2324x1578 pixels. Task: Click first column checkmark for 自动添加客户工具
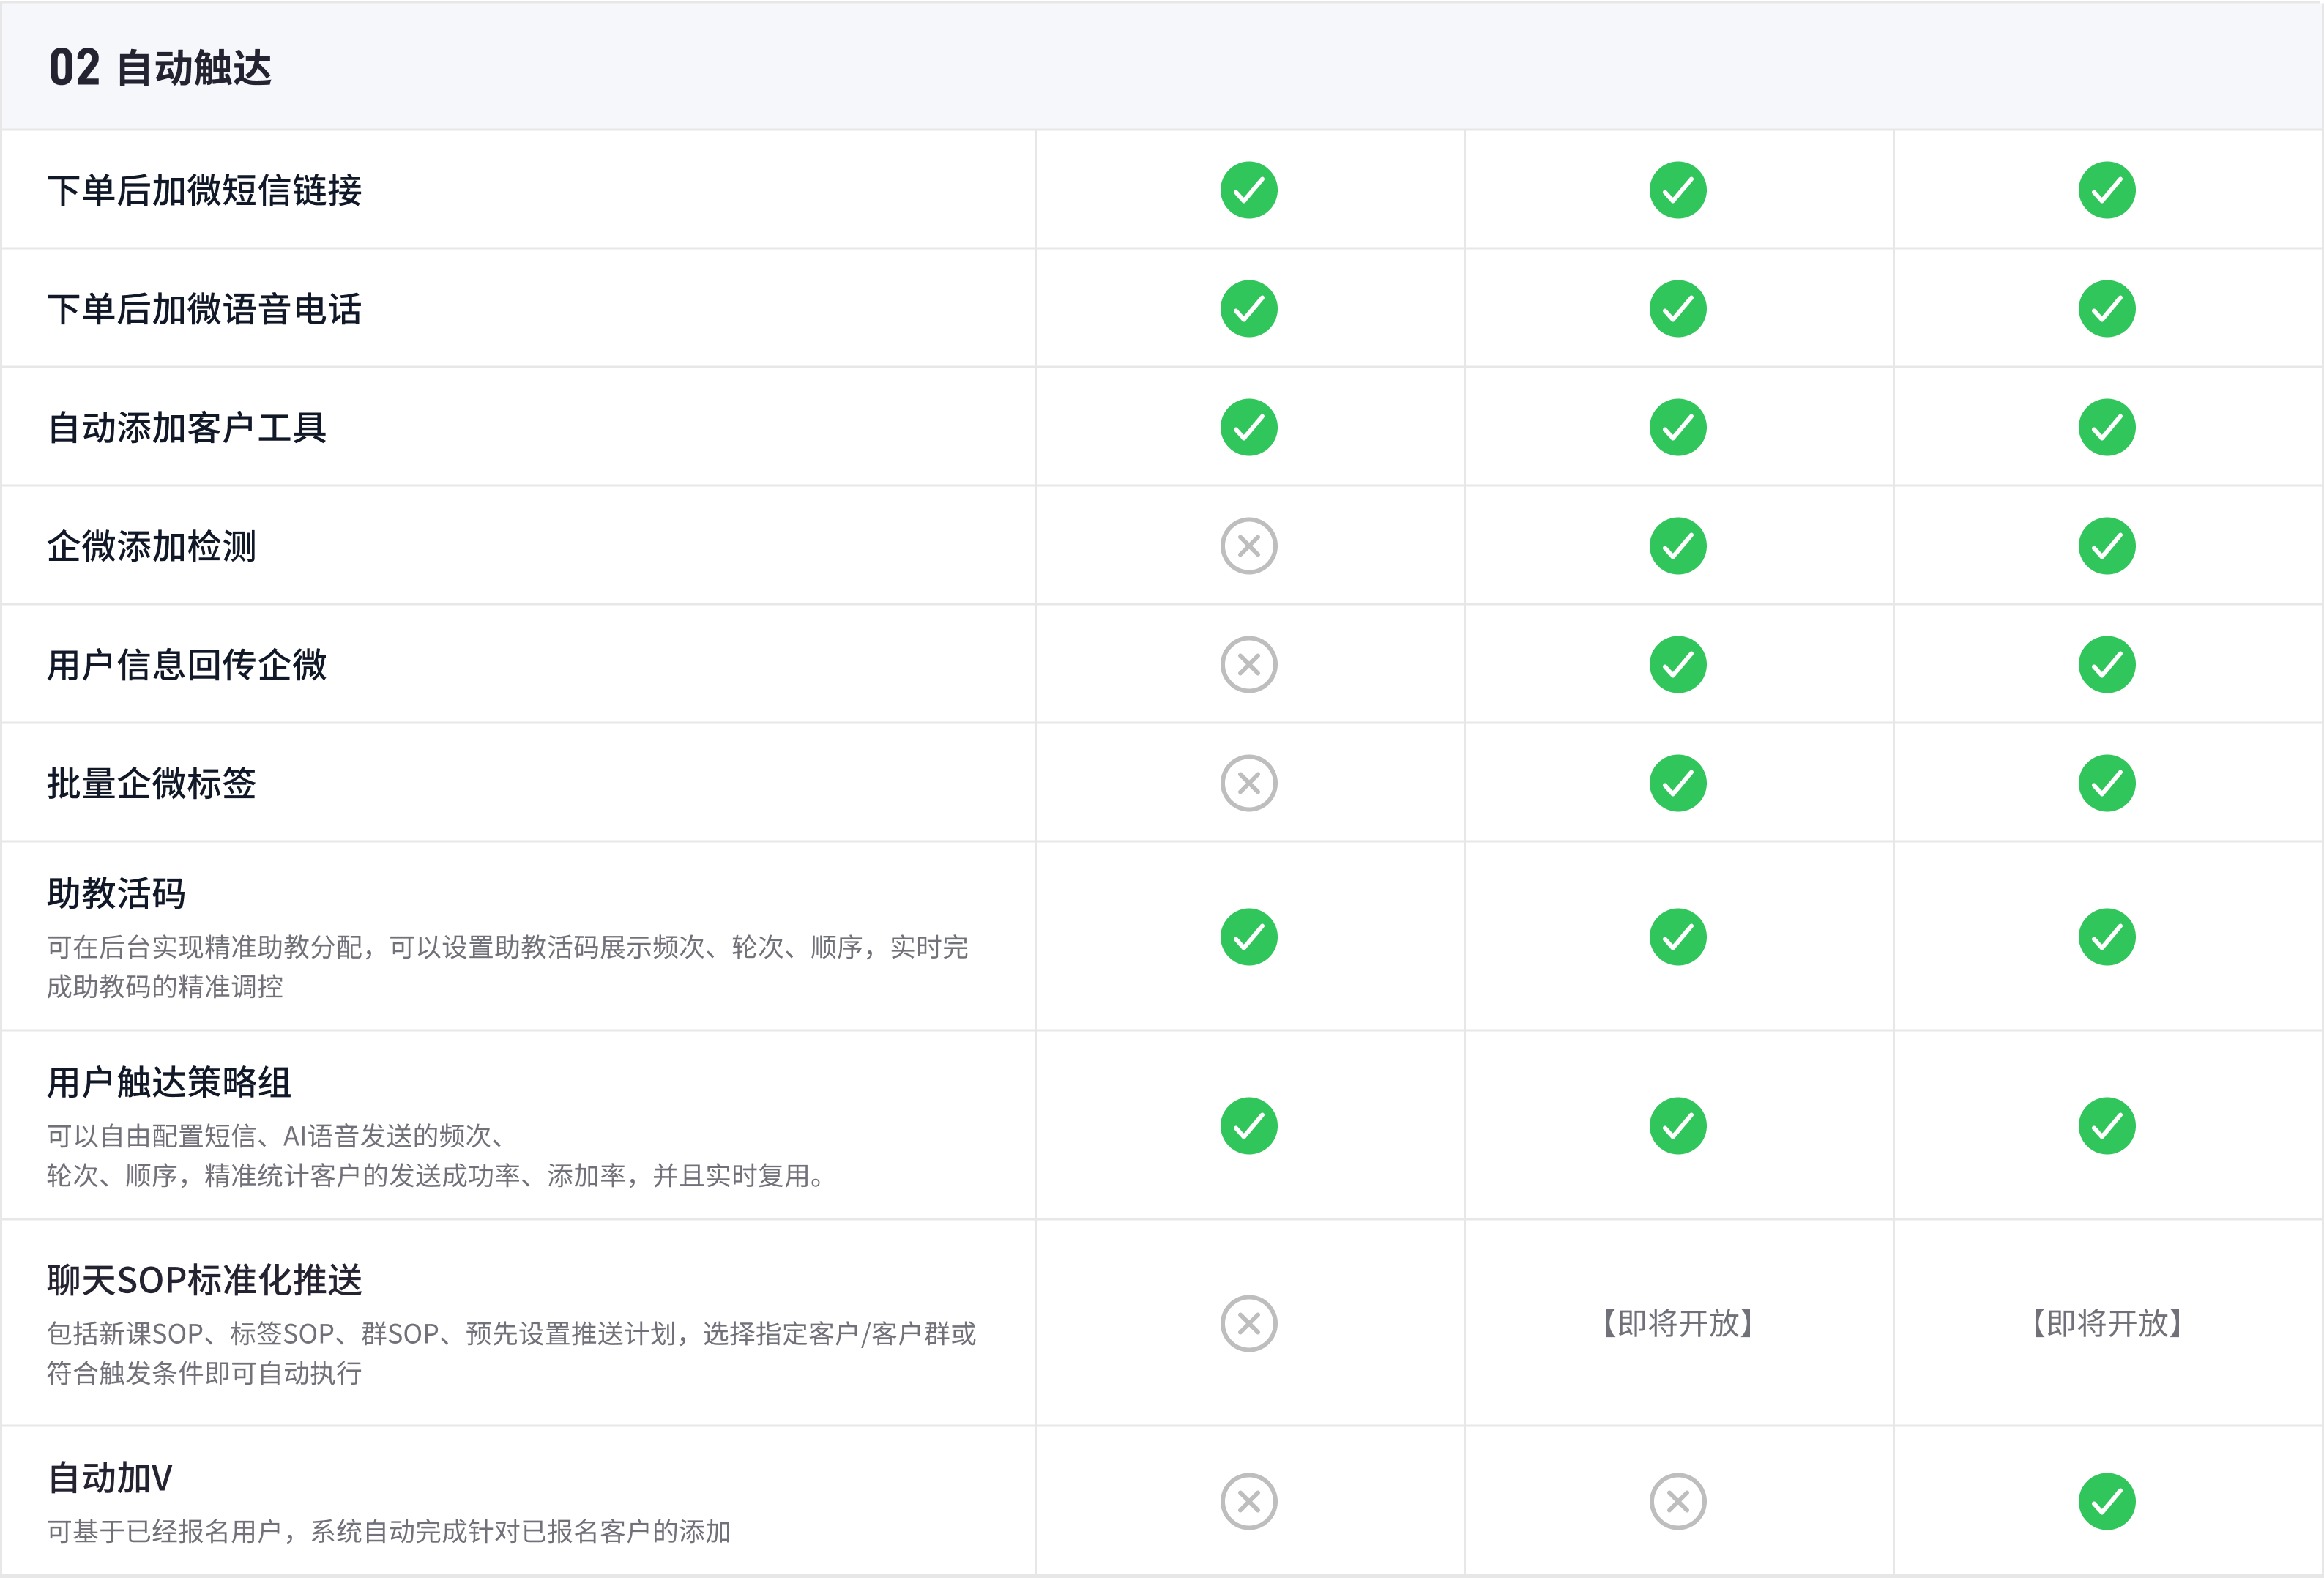click(x=1248, y=427)
